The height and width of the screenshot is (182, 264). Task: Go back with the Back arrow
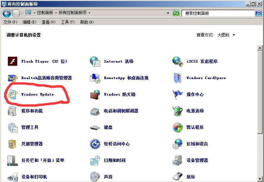[x=7, y=13]
